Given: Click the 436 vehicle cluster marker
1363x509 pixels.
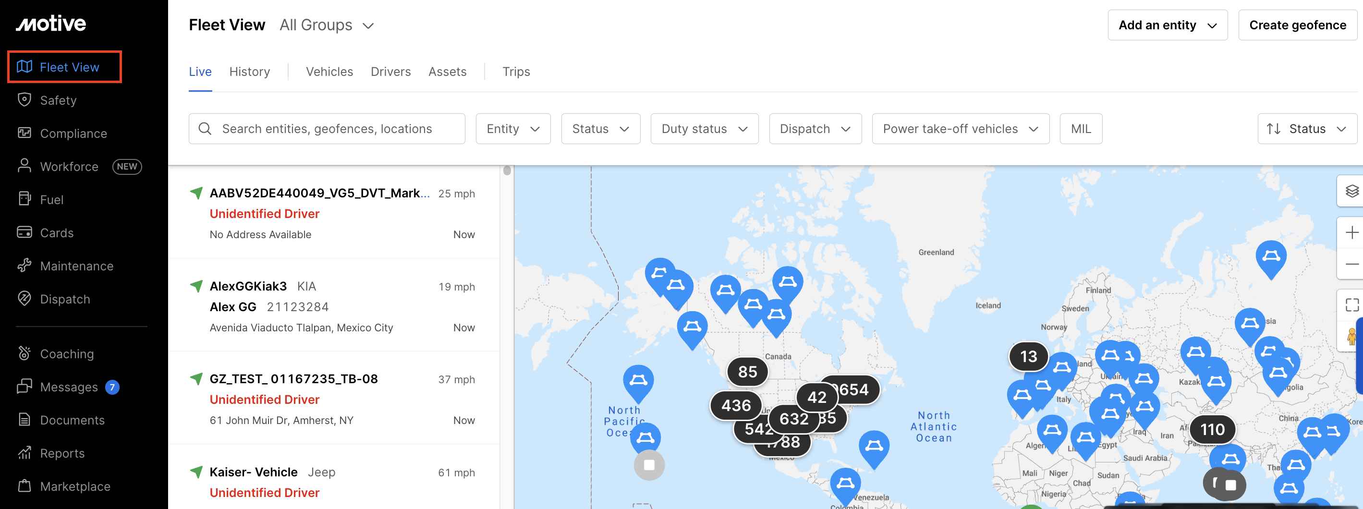Looking at the screenshot, I should (736, 405).
